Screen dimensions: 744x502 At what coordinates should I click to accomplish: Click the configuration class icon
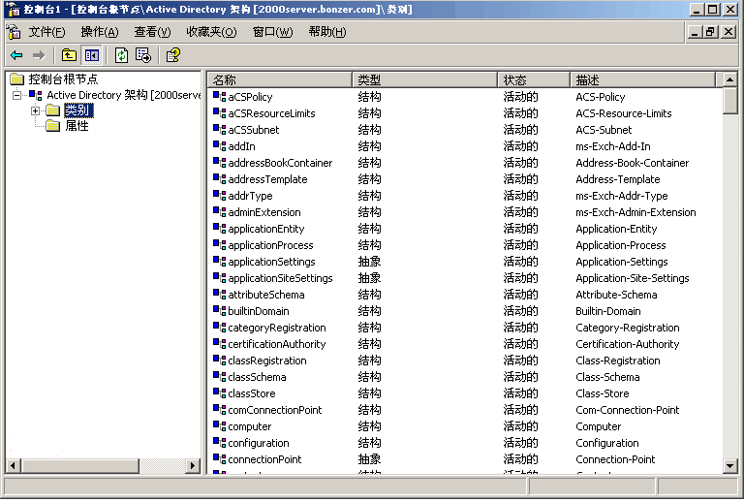tap(219, 443)
